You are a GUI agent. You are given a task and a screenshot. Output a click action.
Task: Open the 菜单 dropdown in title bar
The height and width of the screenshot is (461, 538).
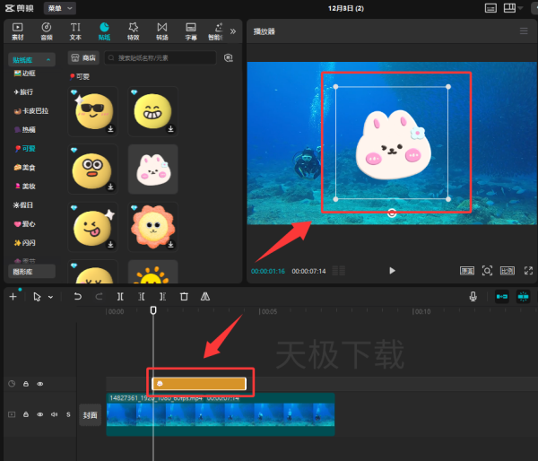(61, 7)
